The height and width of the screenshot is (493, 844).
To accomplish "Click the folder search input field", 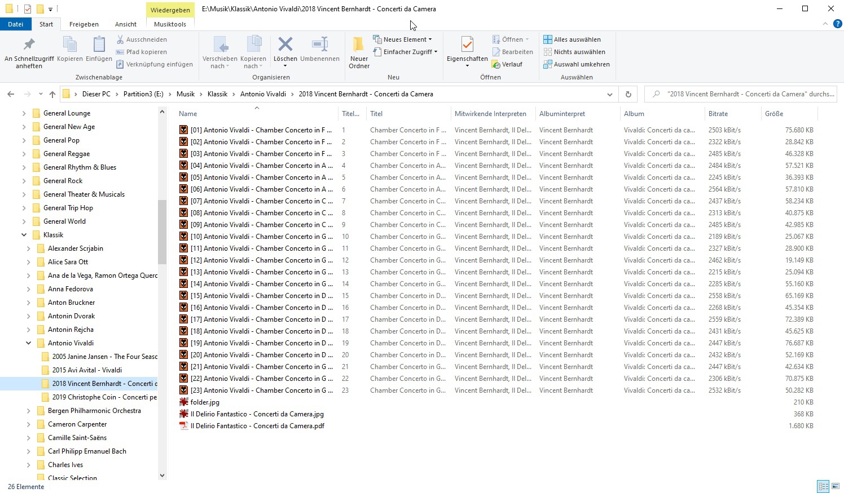I will tap(745, 94).
